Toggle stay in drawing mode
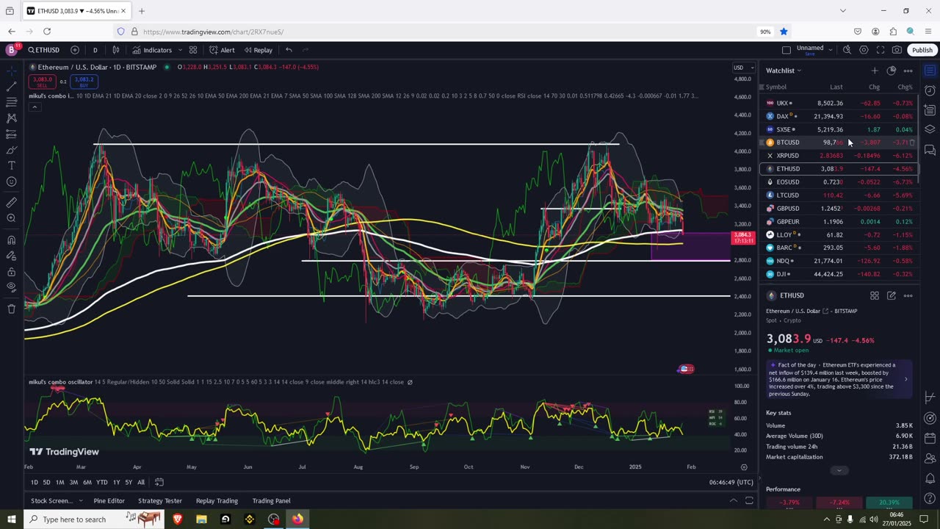The width and height of the screenshot is (940, 529). [x=11, y=256]
